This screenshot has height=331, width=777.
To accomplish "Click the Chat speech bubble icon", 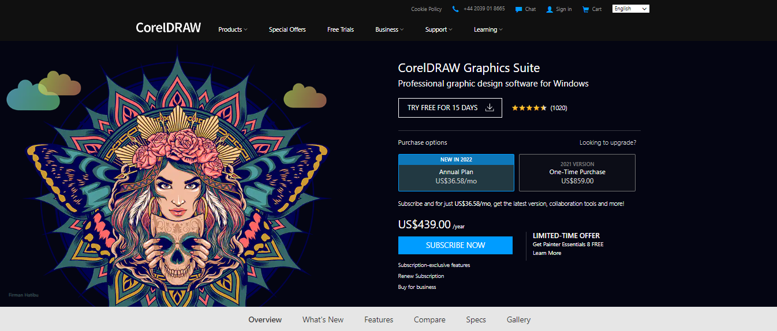I will 518,9.
